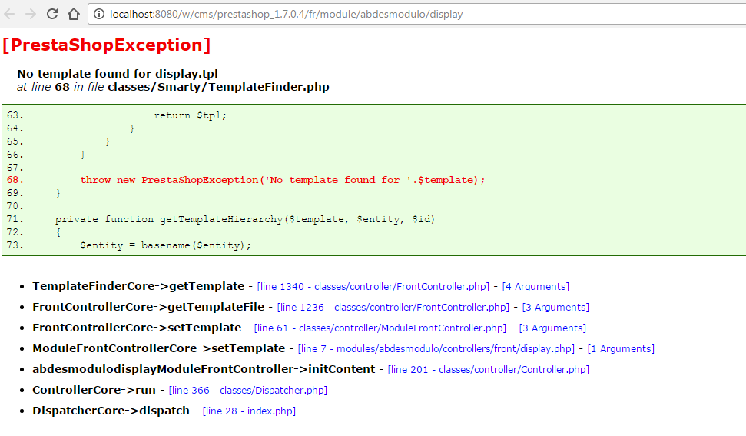Click code line 71 getTemplateHierarchy
746x436 pixels.
(244, 219)
